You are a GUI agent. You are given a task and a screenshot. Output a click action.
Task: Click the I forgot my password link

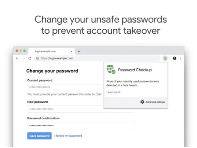(x=68, y=136)
